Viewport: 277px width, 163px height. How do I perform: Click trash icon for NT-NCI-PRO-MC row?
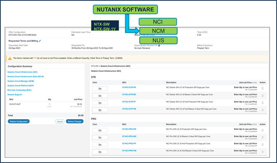coord(263,137)
